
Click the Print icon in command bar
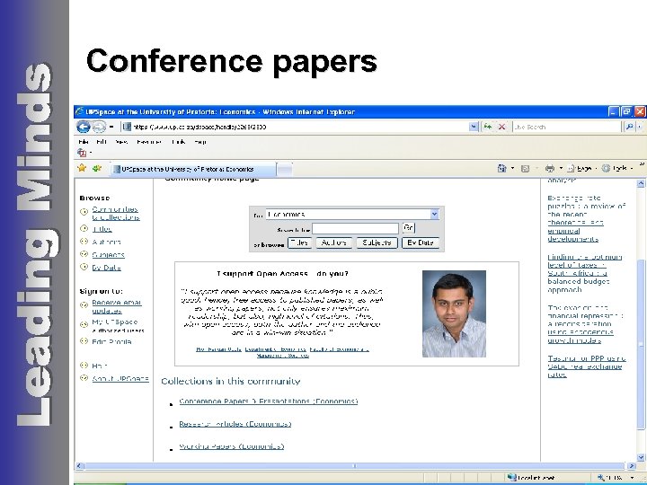(x=549, y=168)
